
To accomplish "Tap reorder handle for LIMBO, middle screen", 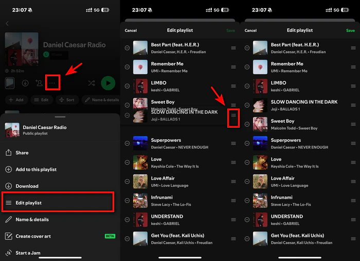I will 233,86.
